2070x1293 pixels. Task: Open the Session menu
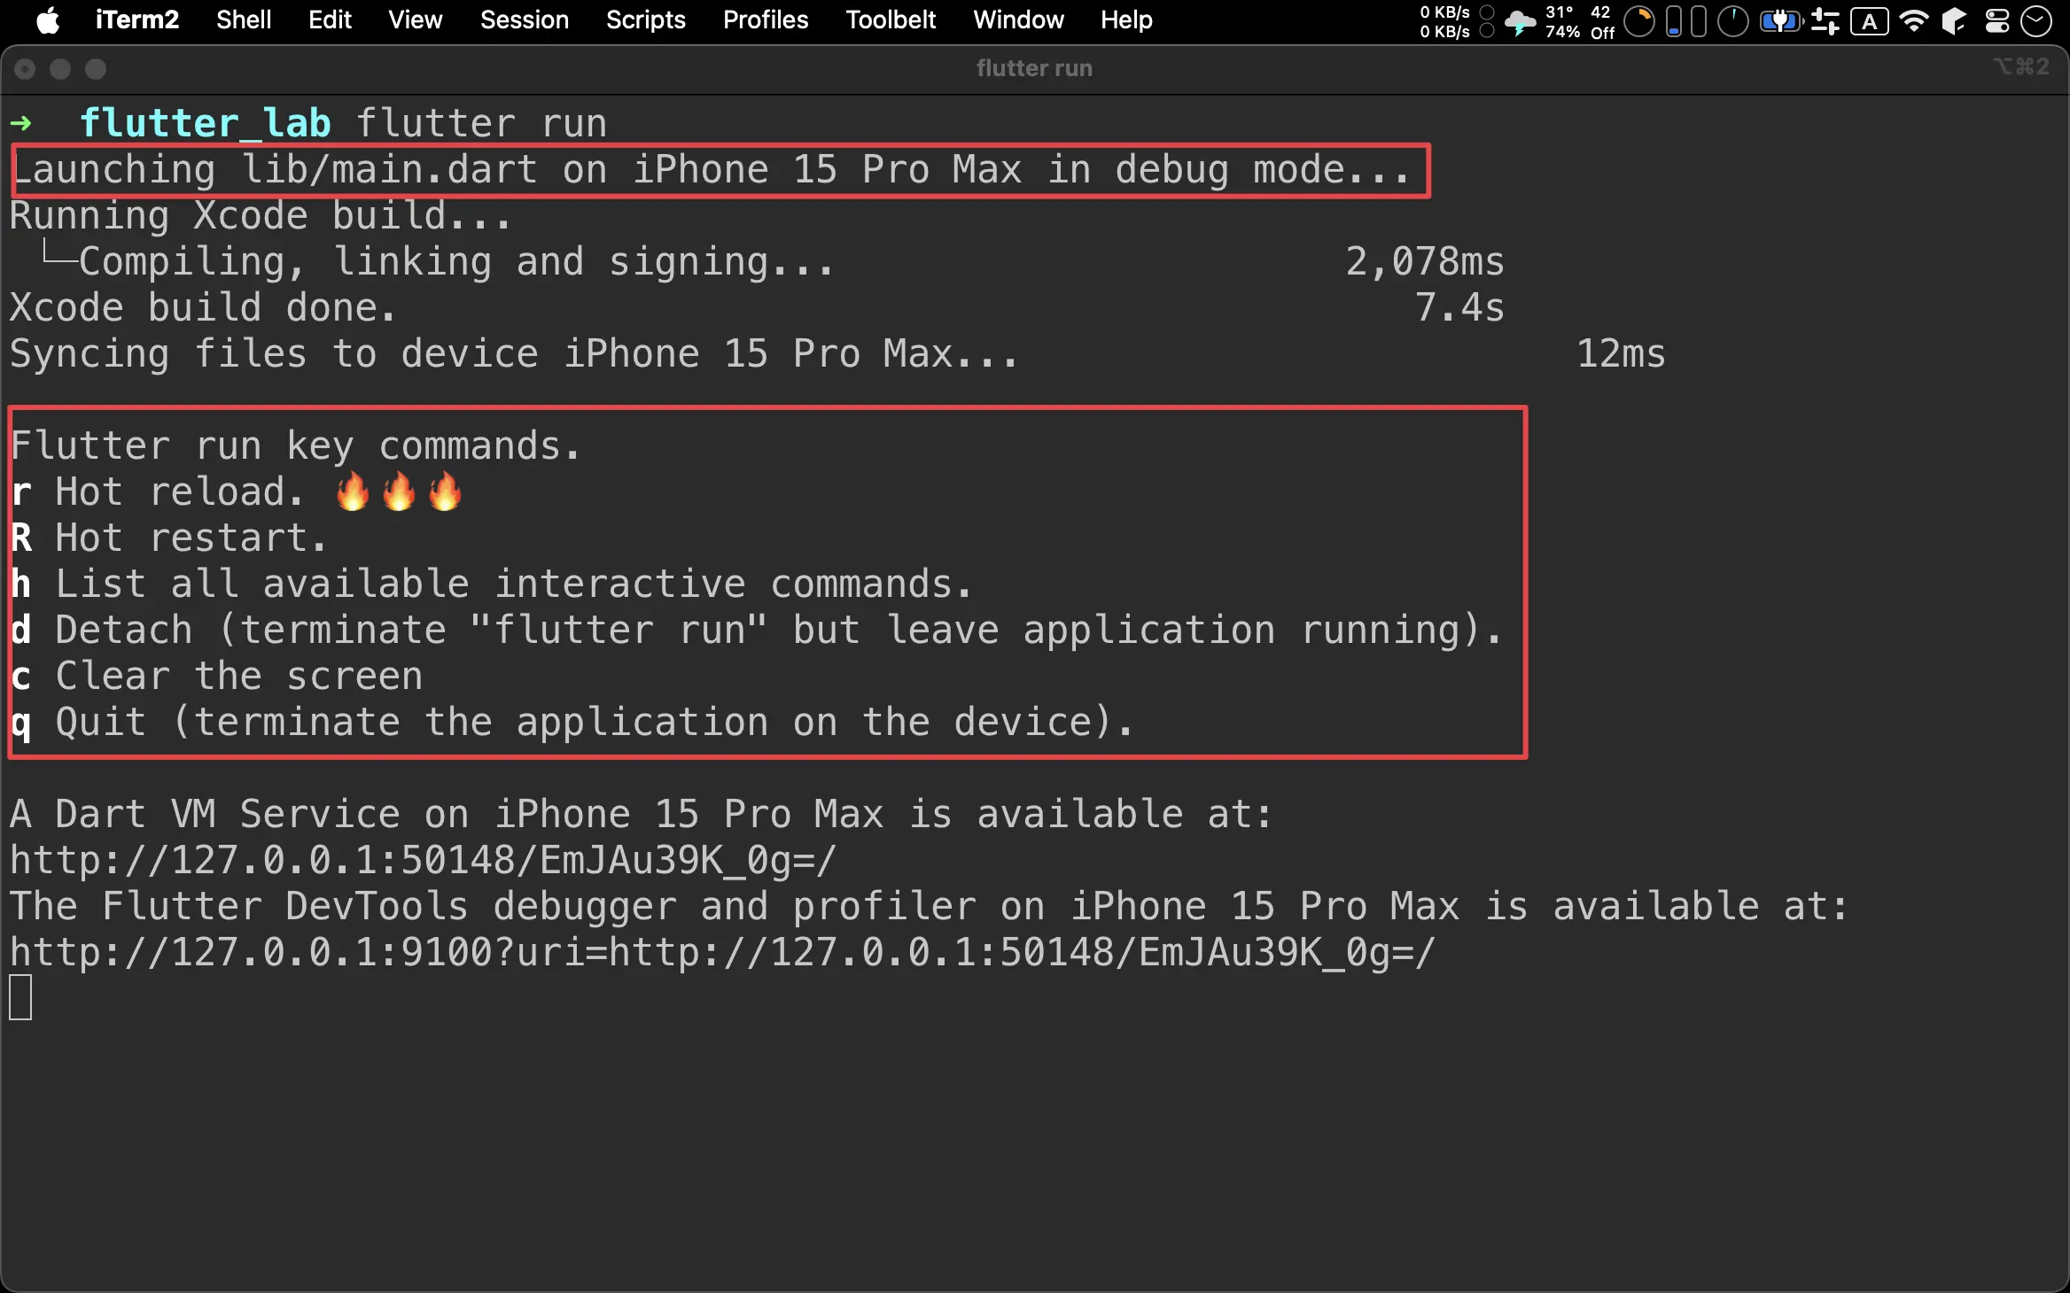click(x=525, y=19)
